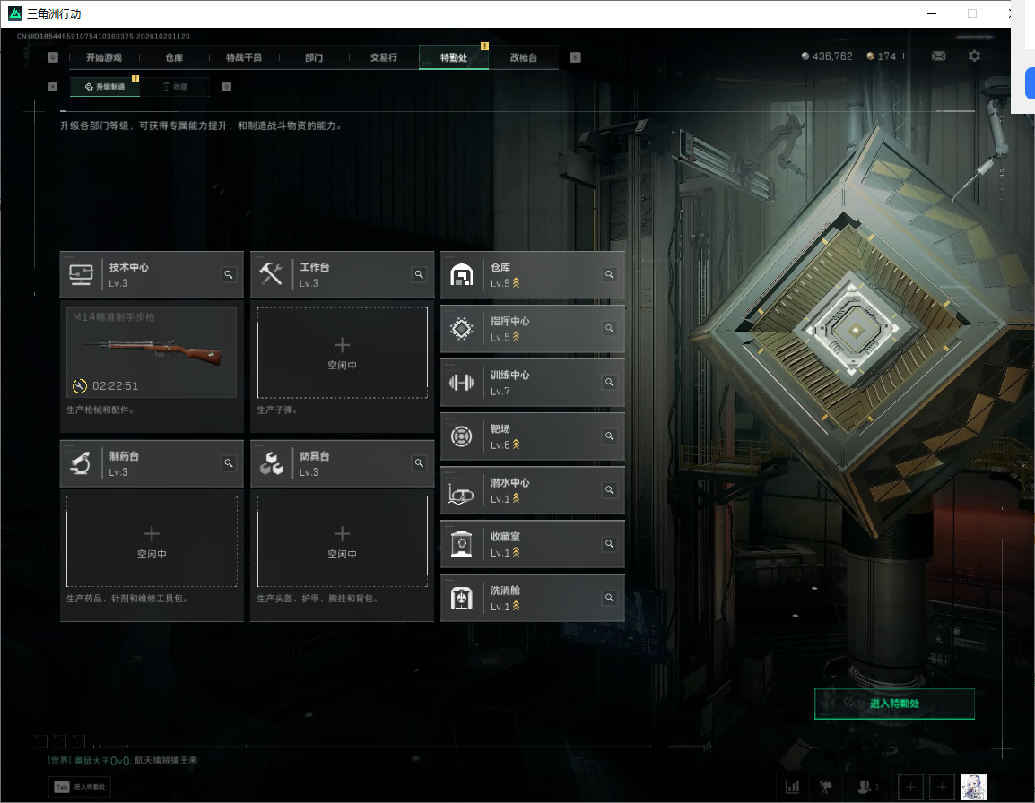1035x803 pixels.
Task: Open 指挥中心 magnifier icon
Action: point(609,329)
